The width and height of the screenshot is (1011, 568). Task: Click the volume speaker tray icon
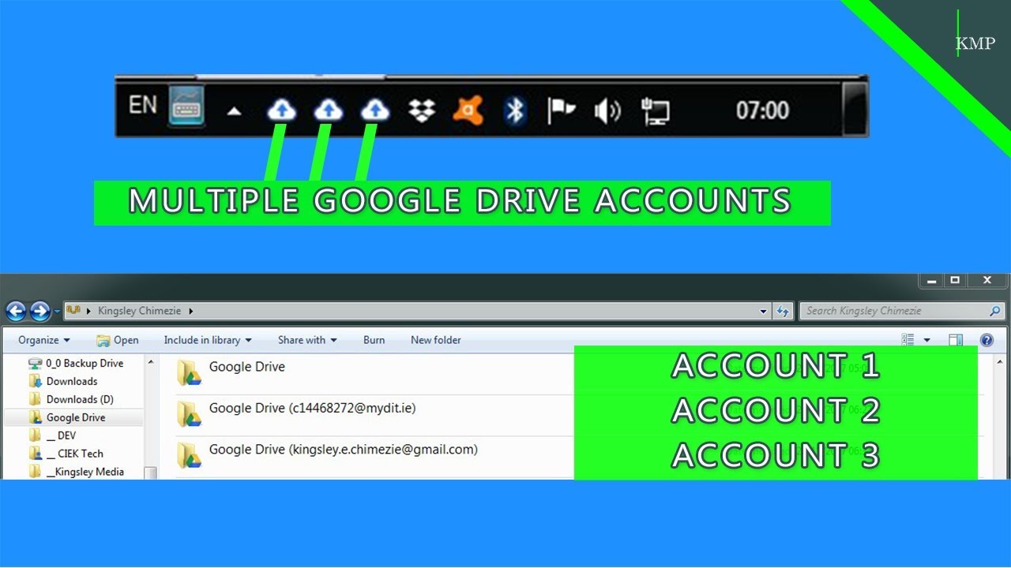pos(607,111)
